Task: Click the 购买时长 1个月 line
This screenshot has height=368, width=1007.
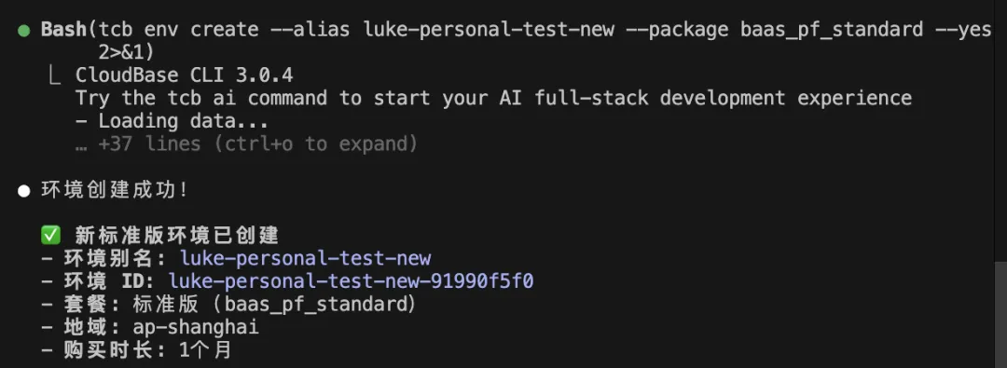Action: coord(136,350)
